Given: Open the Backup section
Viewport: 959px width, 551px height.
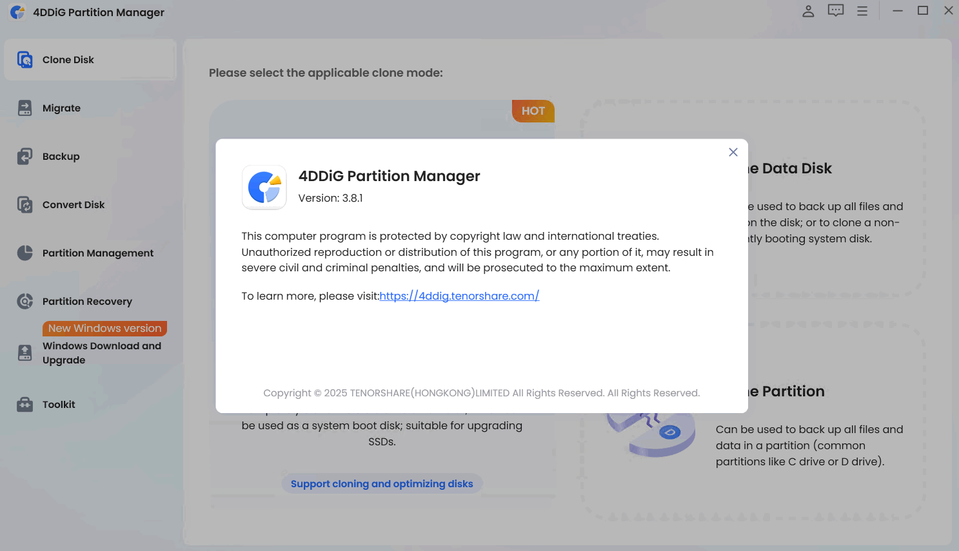Looking at the screenshot, I should click(61, 157).
